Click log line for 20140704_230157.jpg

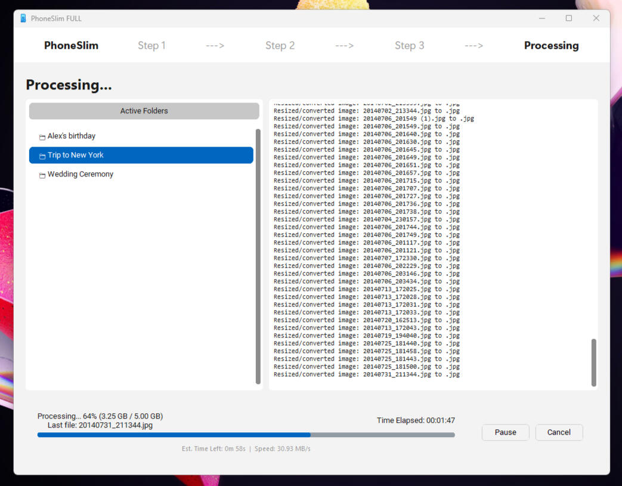pos(367,219)
